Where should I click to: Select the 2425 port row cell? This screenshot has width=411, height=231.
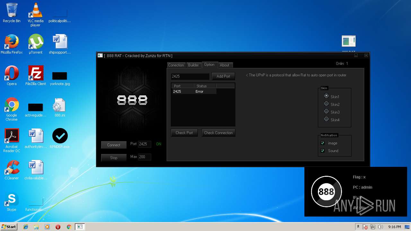[x=182, y=91]
